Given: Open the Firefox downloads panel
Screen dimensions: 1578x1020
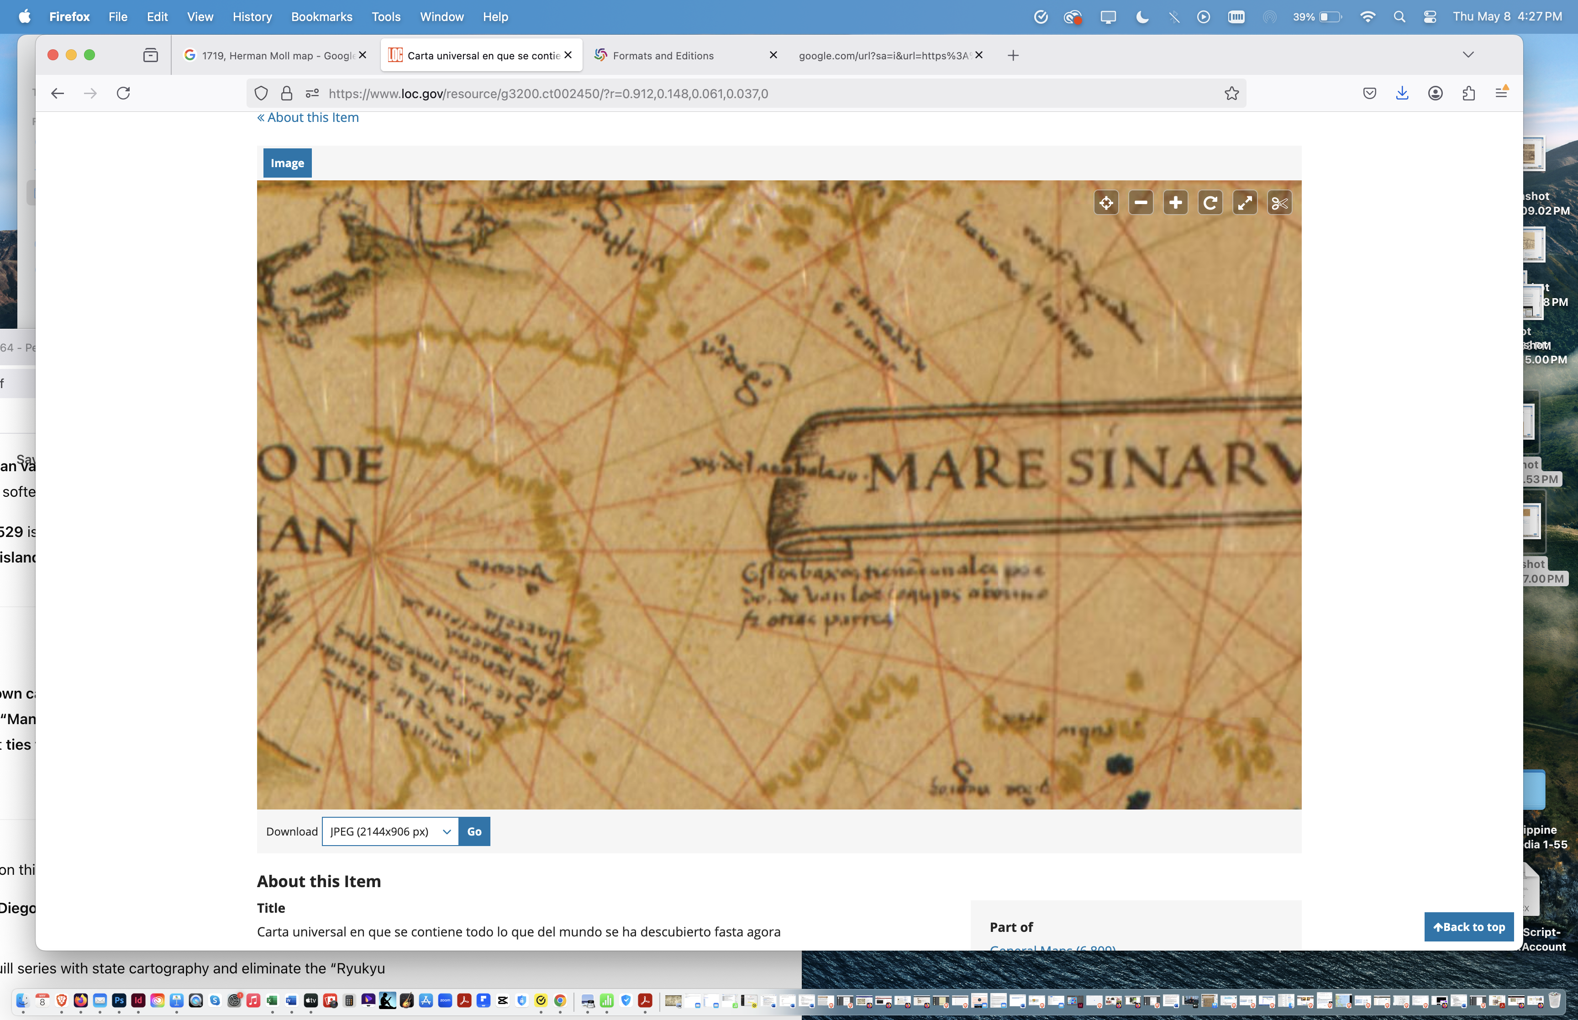Looking at the screenshot, I should (x=1402, y=94).
